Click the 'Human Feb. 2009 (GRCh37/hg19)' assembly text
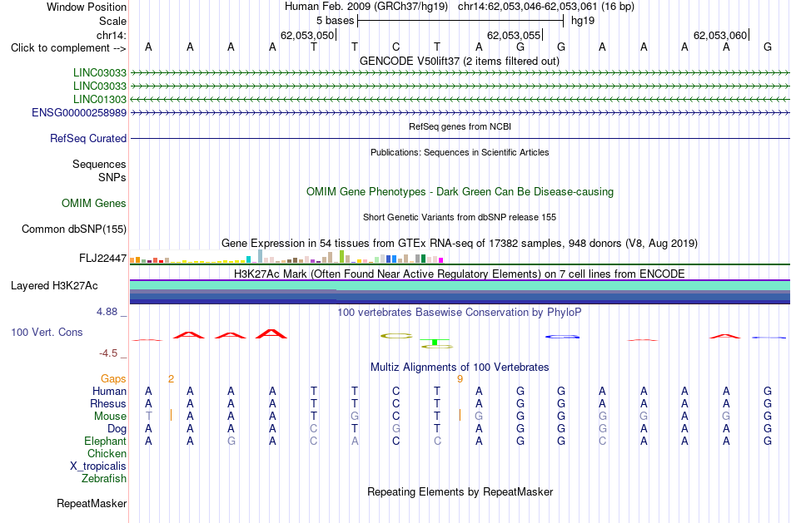This screenshot has height=523, width=791. pyautogui.click(x=366, y=7)
